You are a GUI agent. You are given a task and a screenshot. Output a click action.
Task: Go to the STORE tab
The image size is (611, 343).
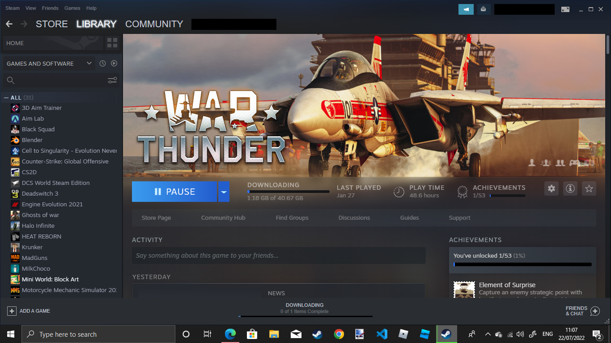pos(52,24)
